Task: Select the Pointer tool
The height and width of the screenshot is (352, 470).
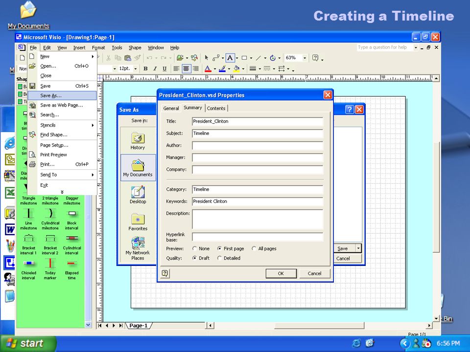Action: [206, 58]
